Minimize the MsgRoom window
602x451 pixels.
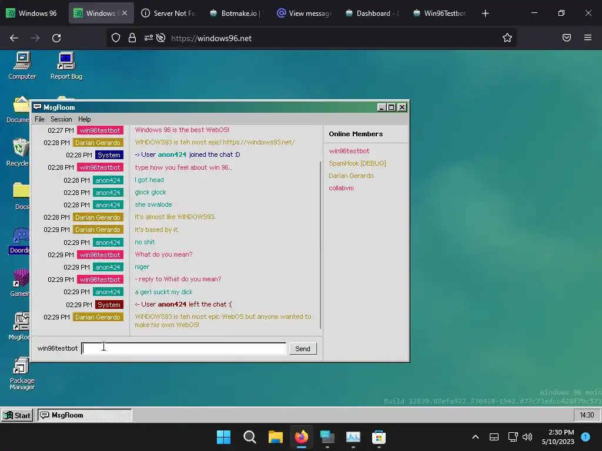click(381, 107)
